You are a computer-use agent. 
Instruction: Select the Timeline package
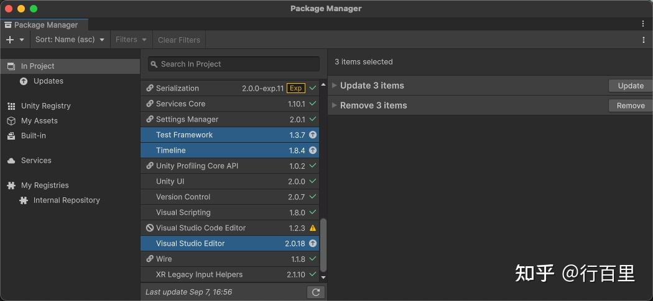click(x=230, y=150)
